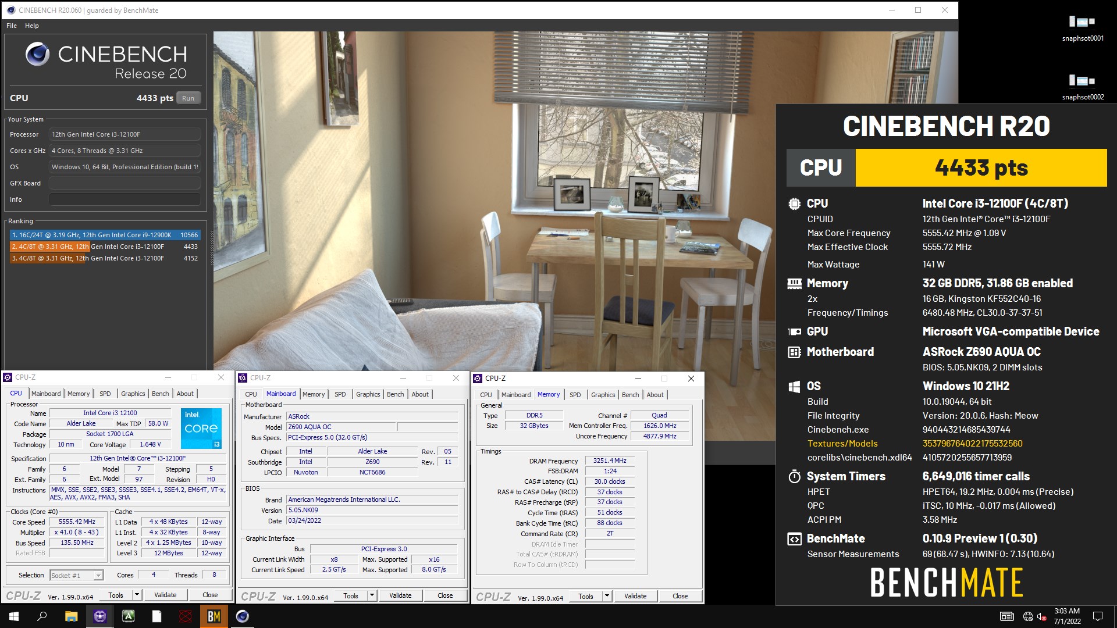This screenshot has width=1117, height=628.
Task: Click yellow Textures/Models hash label
Action: coord(842,444)
